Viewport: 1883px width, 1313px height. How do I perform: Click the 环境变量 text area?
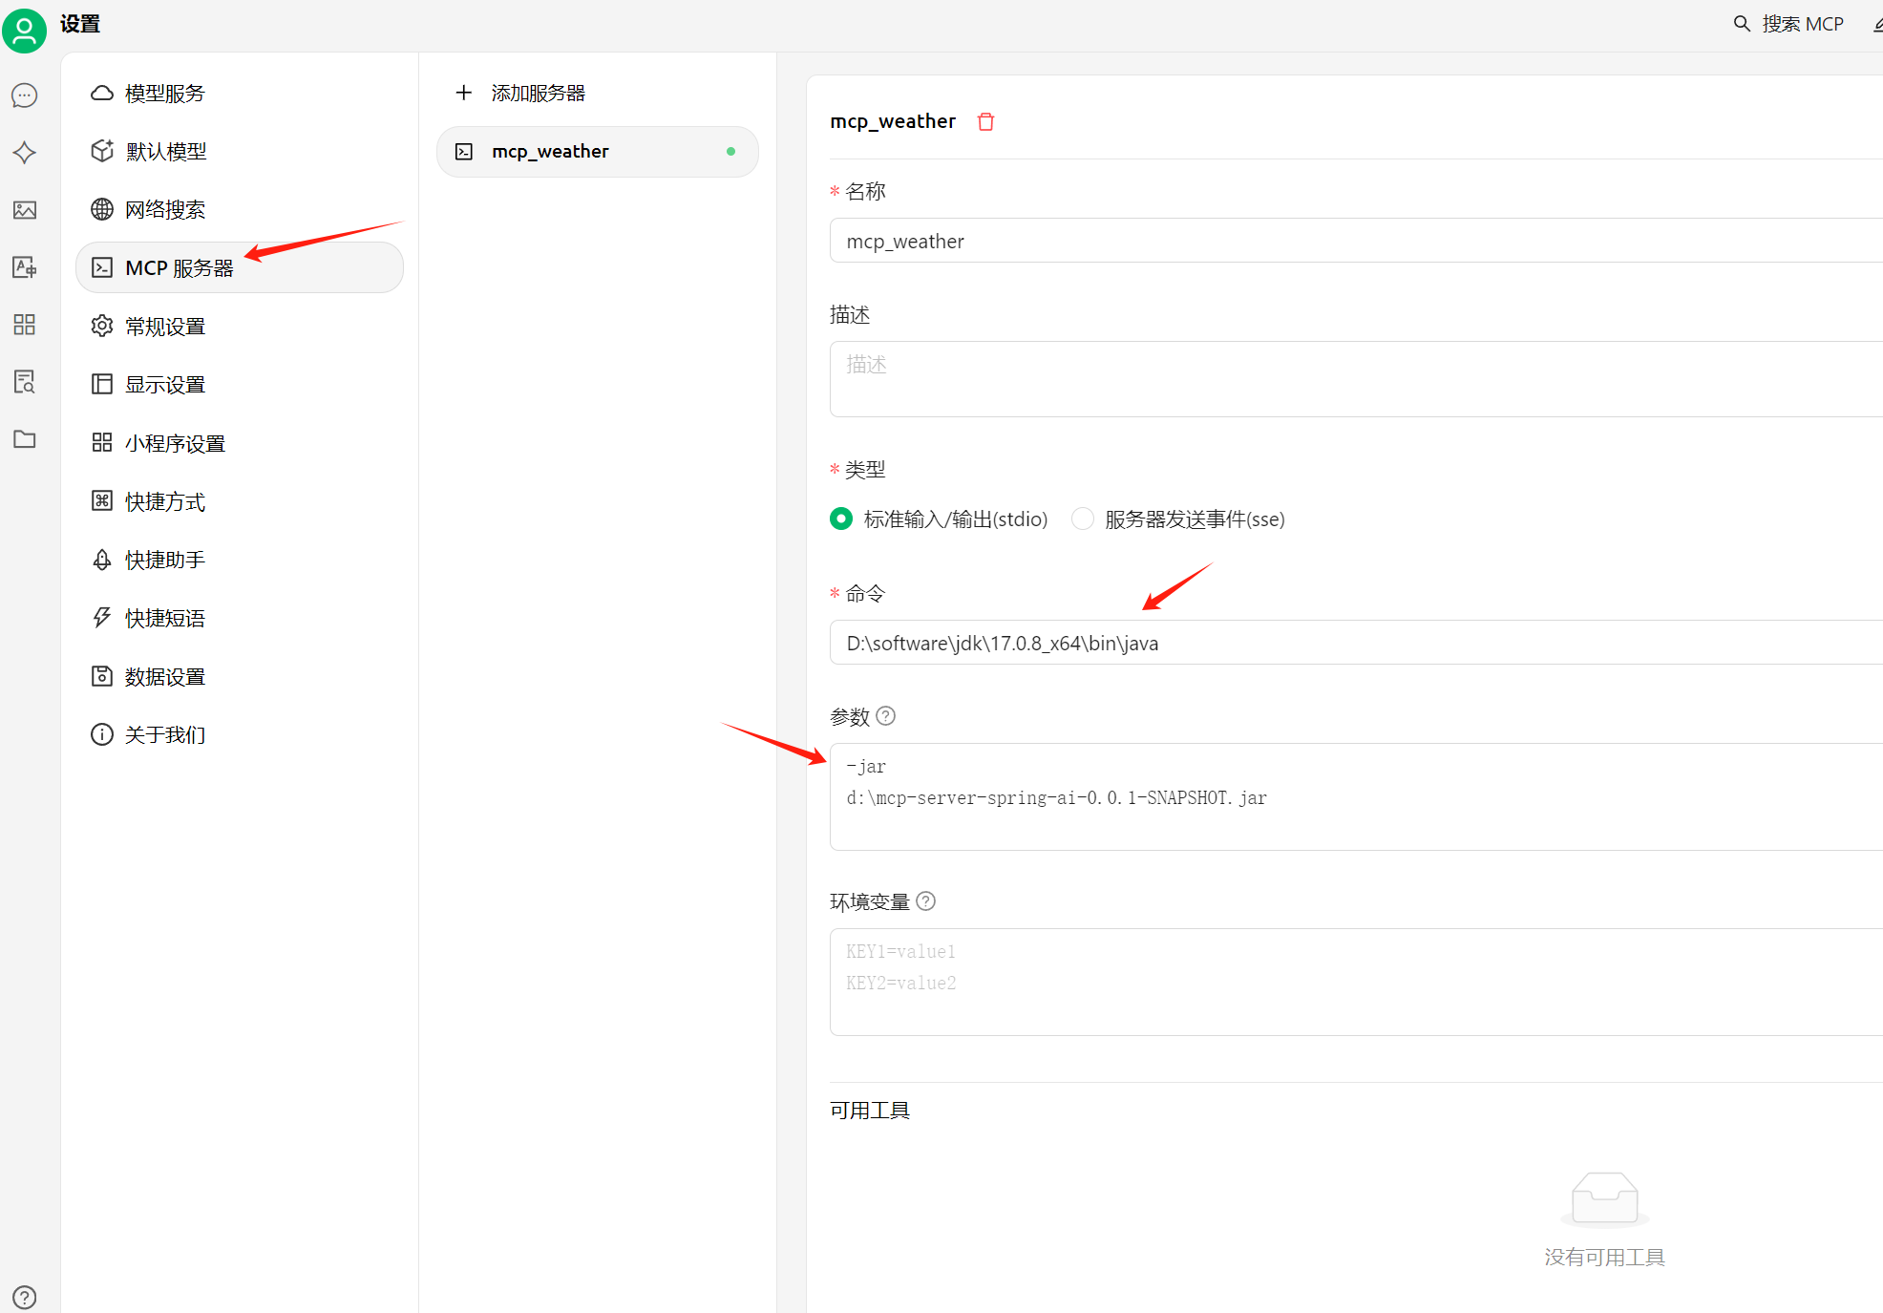click(x=1356, y=982)
